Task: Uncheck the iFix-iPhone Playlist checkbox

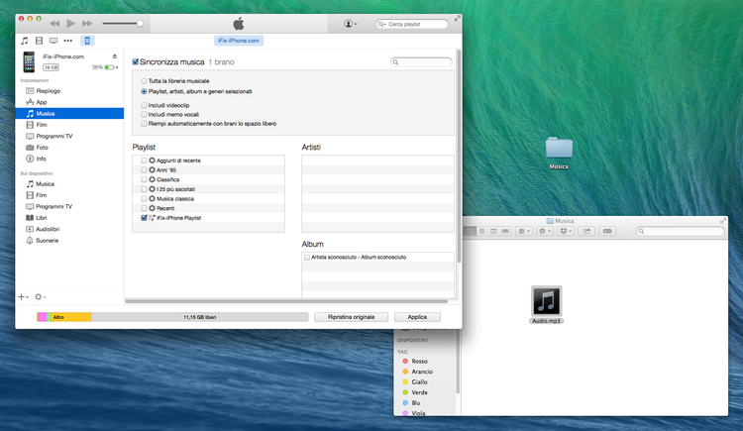Action: (x=145, y=217)
